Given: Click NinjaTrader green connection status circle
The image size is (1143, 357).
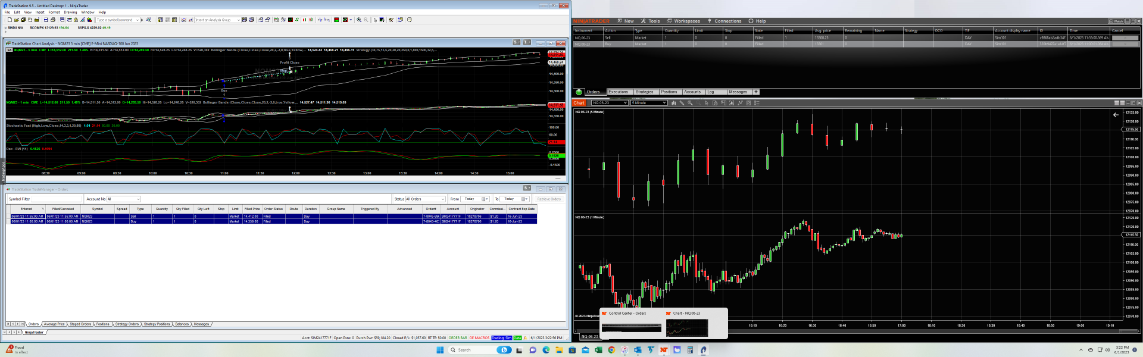Looking at the screenshot, I should [579, 92].
